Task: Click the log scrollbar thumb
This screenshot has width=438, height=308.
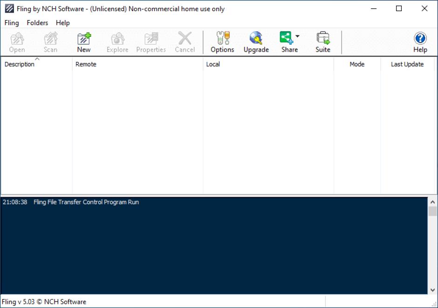Action: point(433,211)
